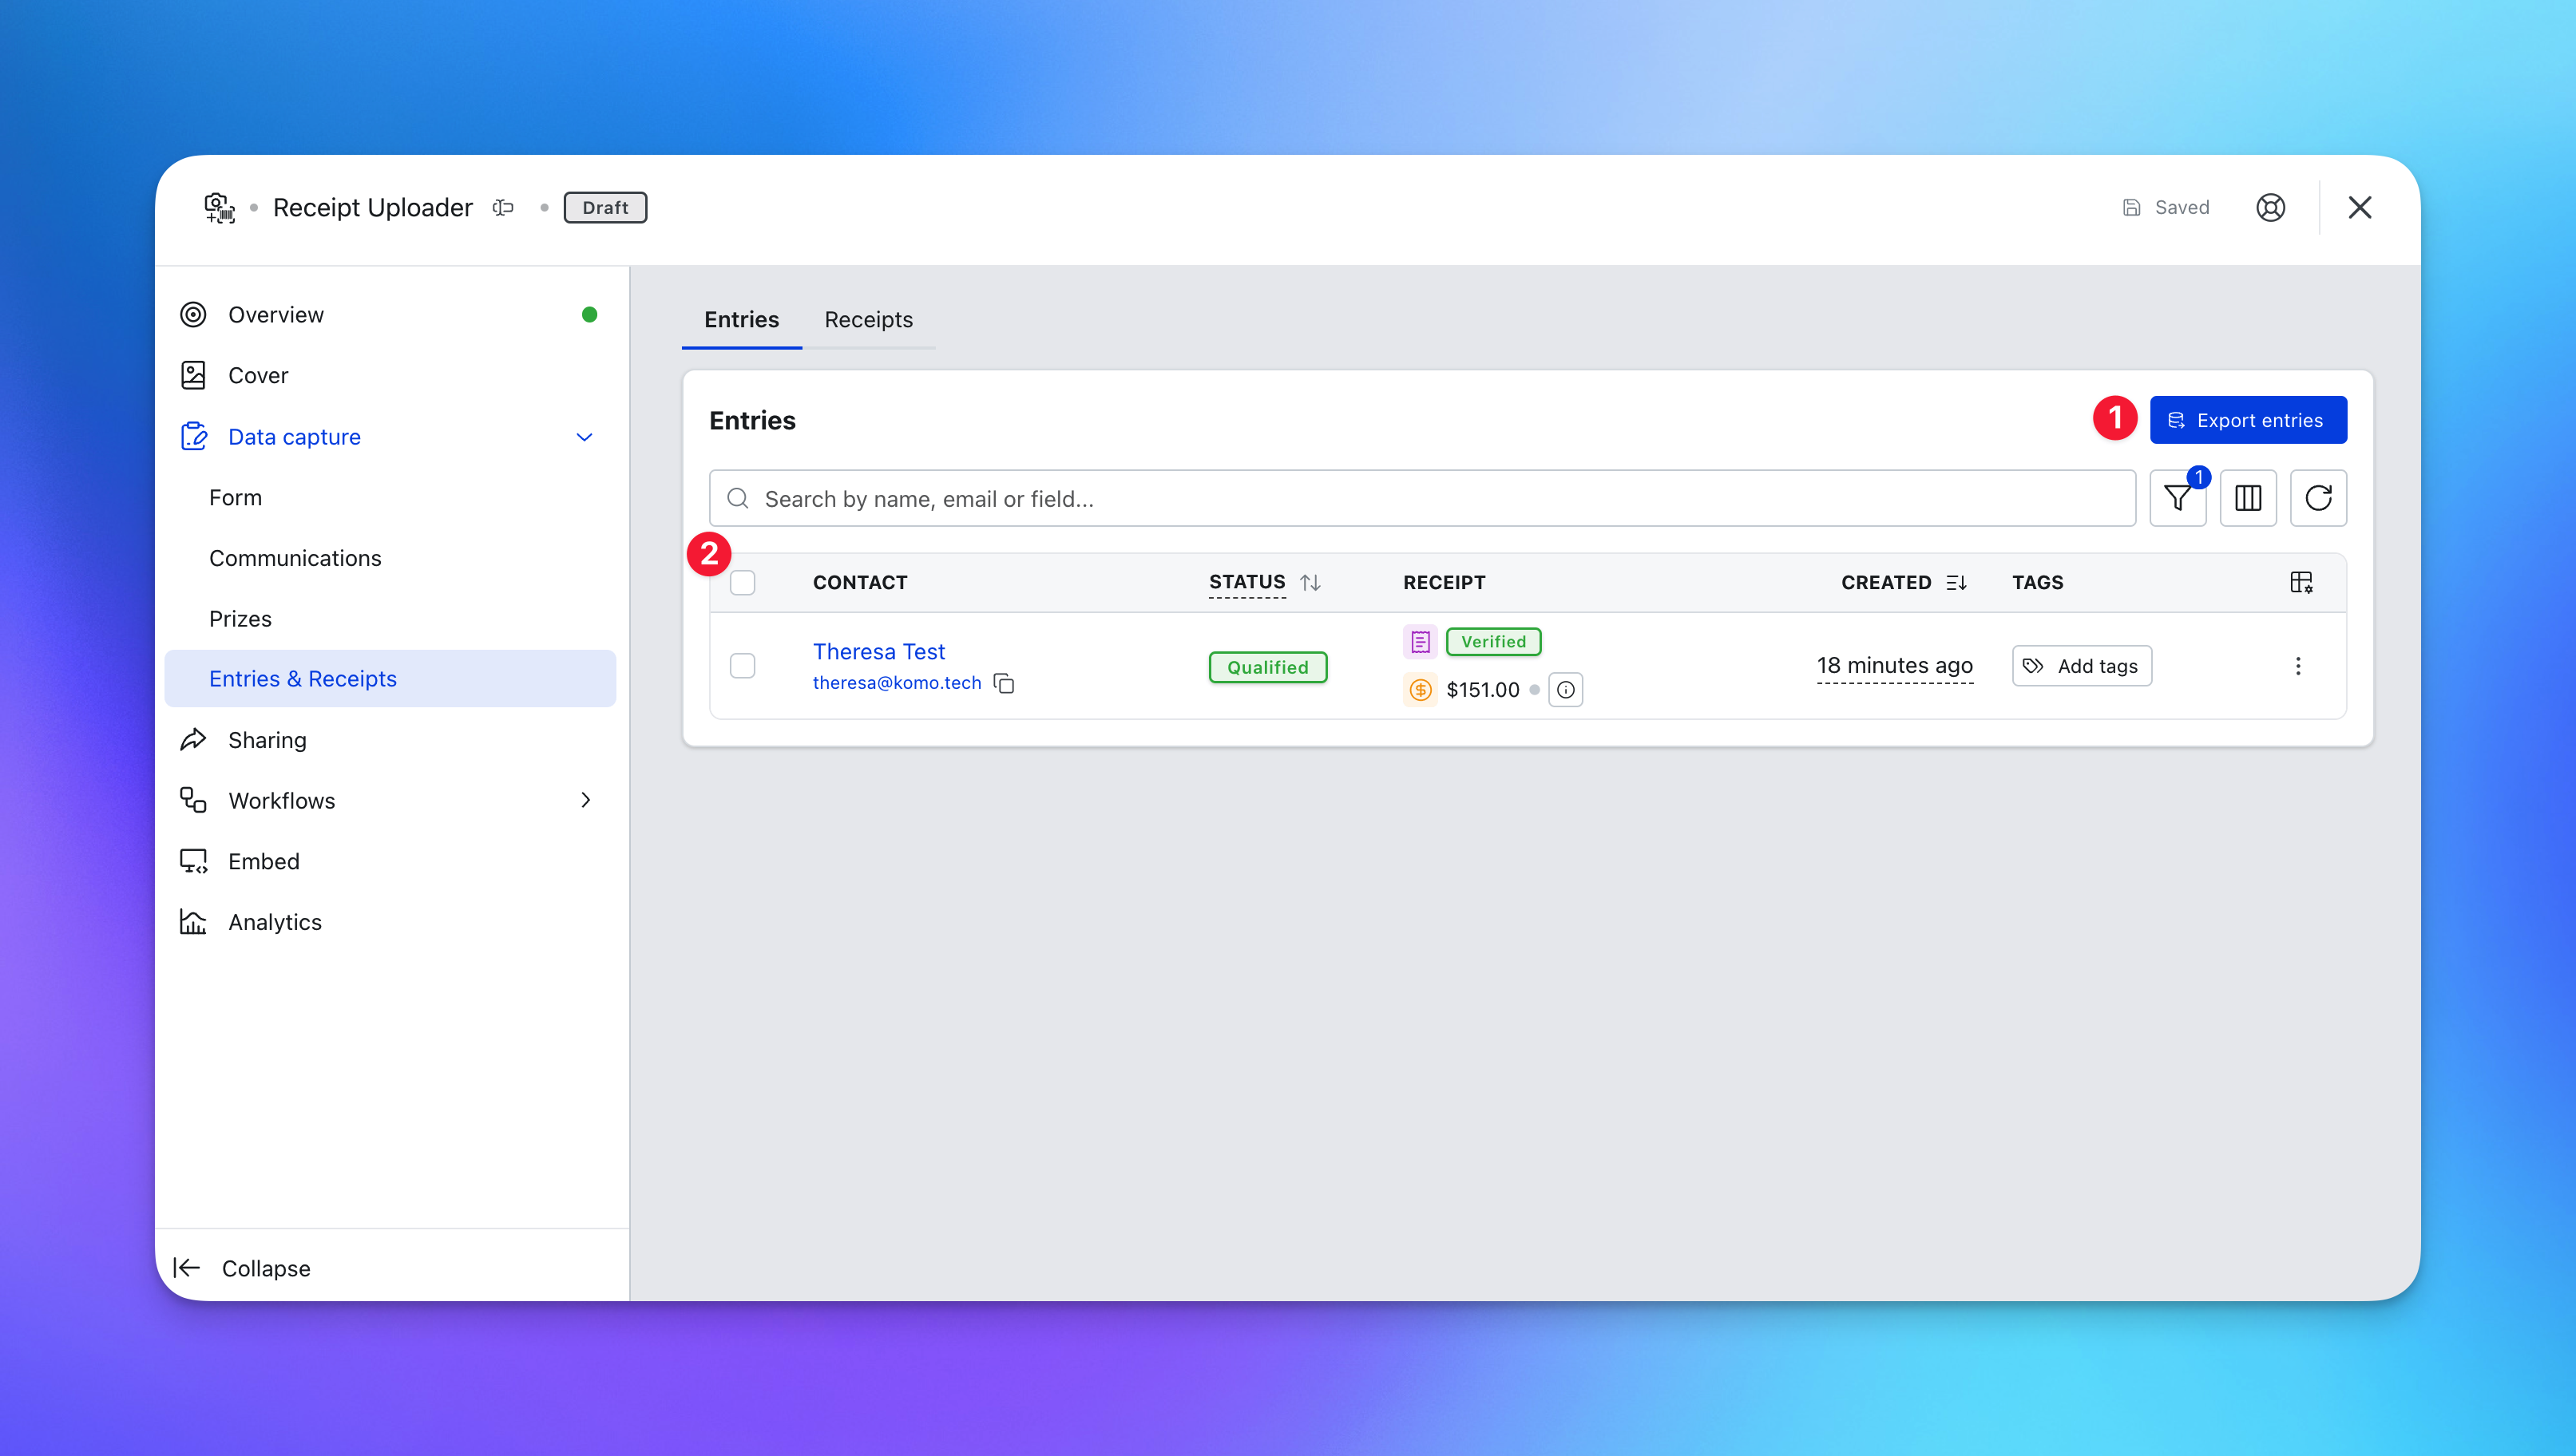Open the Theresa Test contact link
This screenshot has height=1456, width=2576.
(x=878, y=651)
